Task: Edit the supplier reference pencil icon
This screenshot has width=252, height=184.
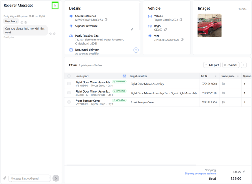Action: pyautogui.click(x=132, y=30)
